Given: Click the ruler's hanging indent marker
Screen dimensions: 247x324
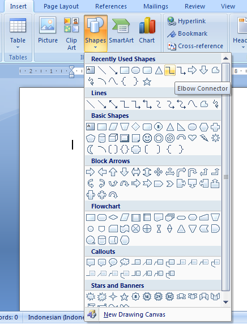Looking at the screenshot, I should 71,75.
